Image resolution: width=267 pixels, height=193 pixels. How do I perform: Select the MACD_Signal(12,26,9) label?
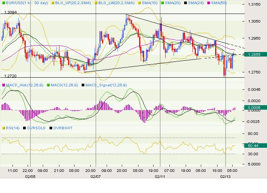pos(106,85)
